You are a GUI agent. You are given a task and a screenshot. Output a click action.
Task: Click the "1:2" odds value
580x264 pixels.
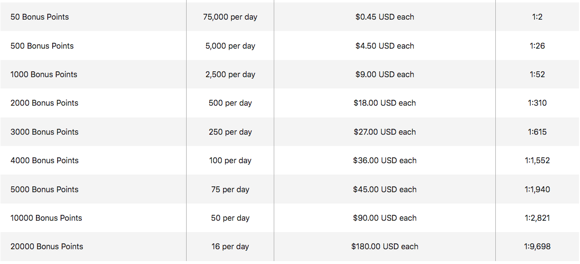click(x=537, y=17)
